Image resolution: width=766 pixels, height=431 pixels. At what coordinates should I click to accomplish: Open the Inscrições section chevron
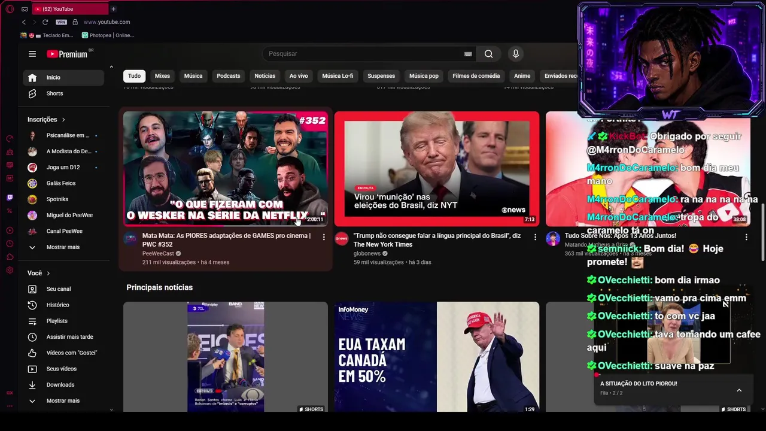(x=63, y=120)
